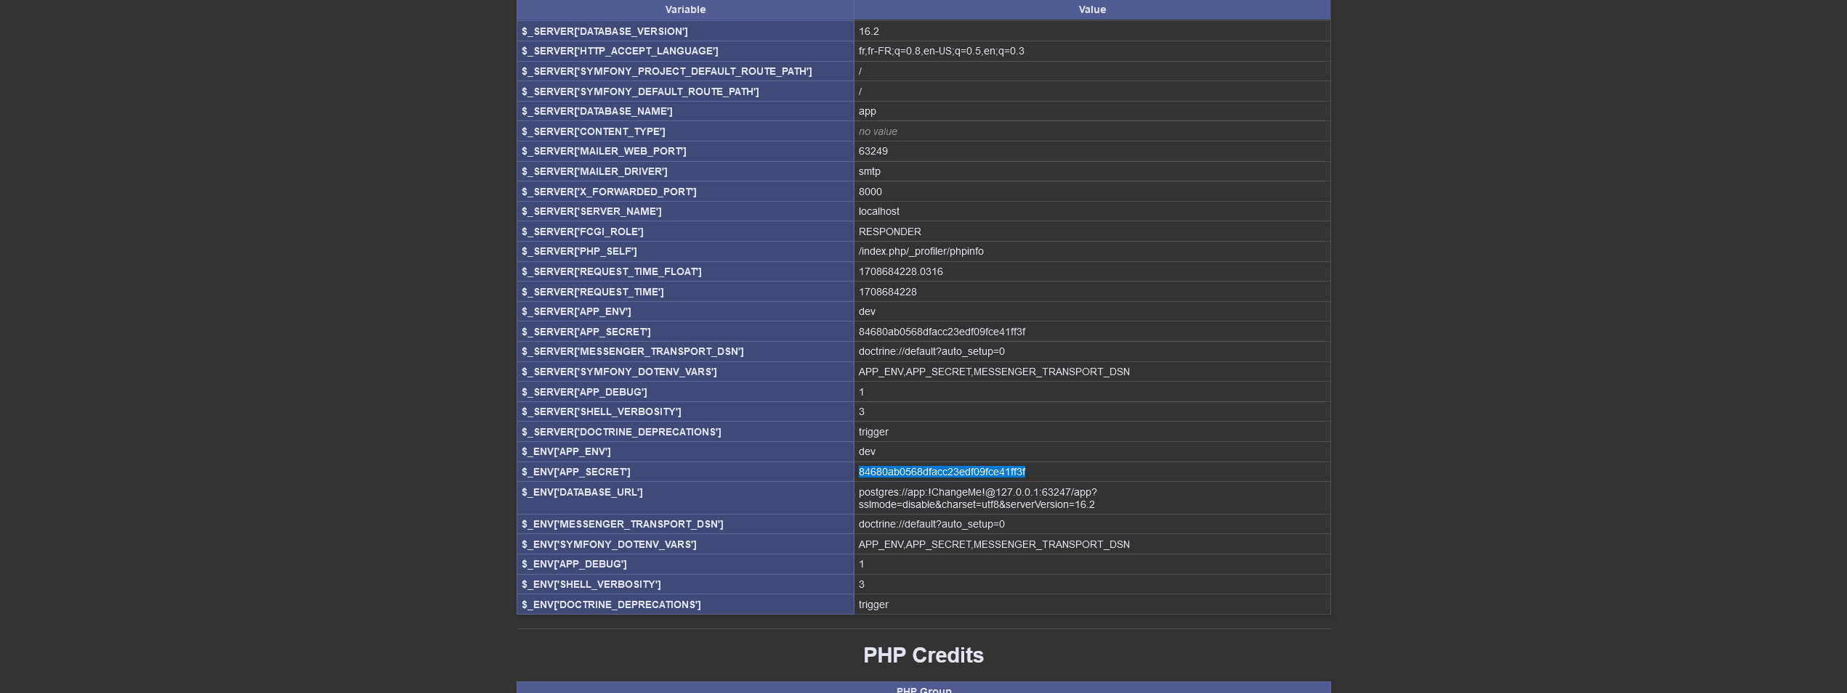Click the MAILER_WEB_PORT value 63249
Viewport: 1847px width, 693px height.
pyautogui.click(x=873, y=151)
